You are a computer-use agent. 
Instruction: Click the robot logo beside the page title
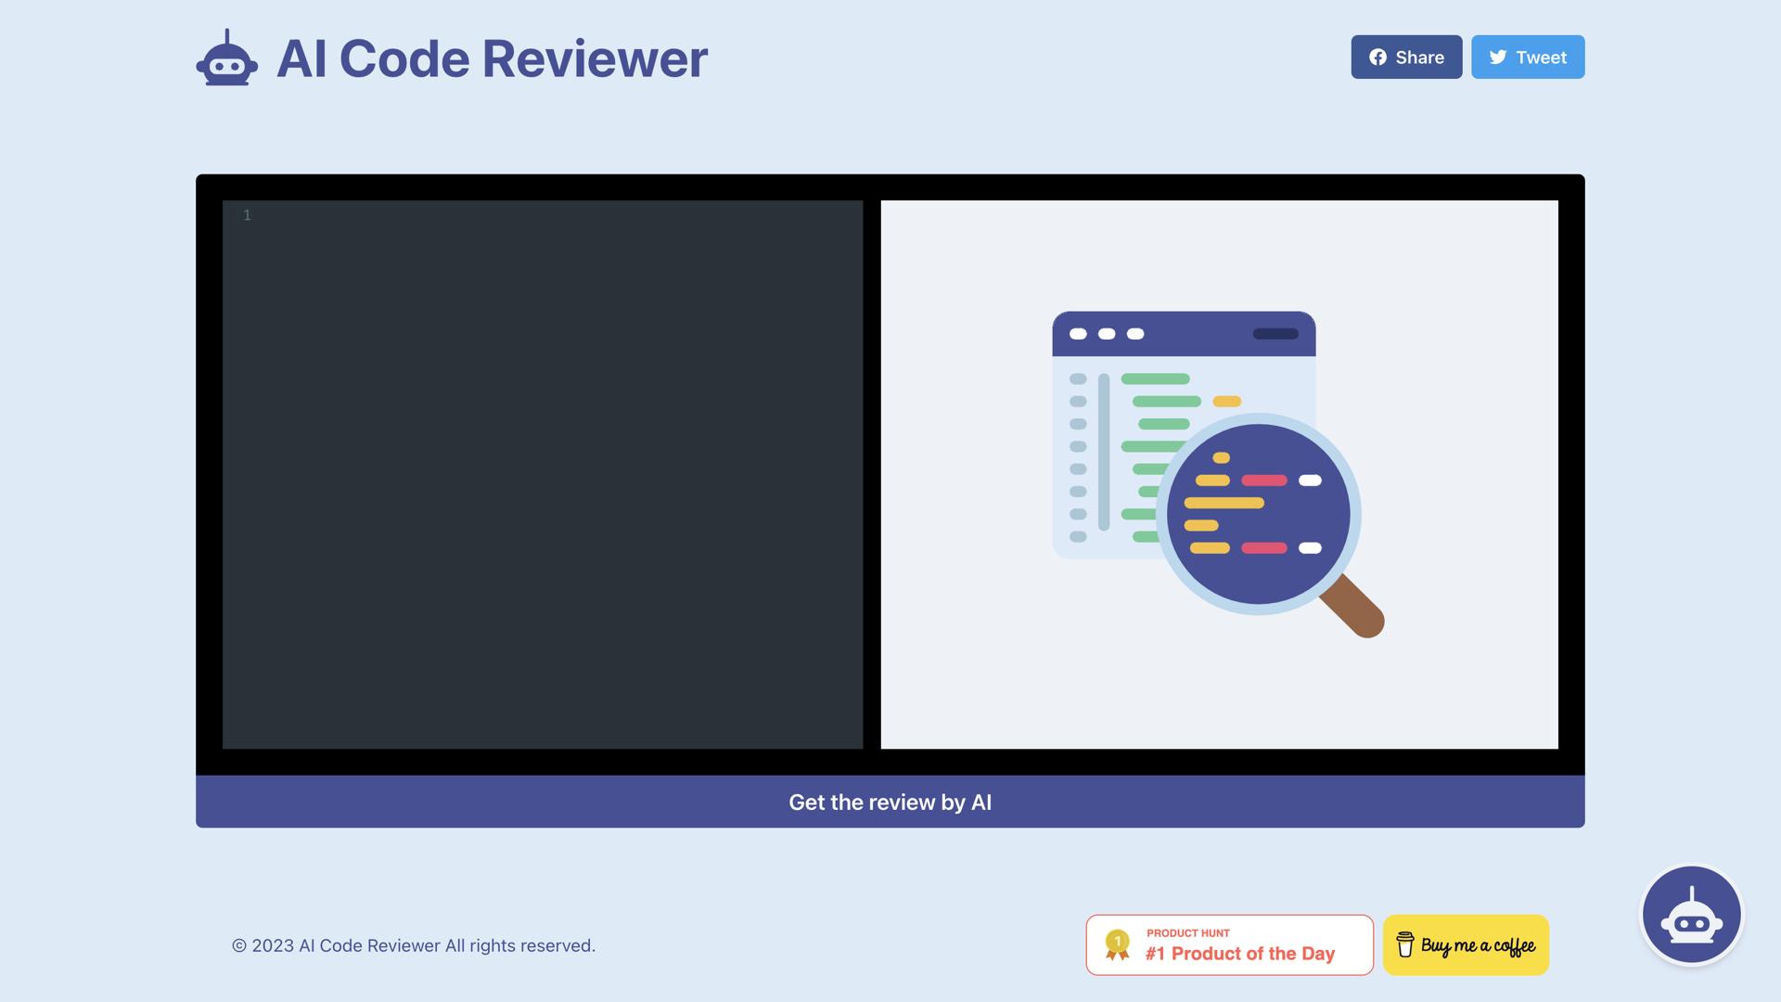228,58
